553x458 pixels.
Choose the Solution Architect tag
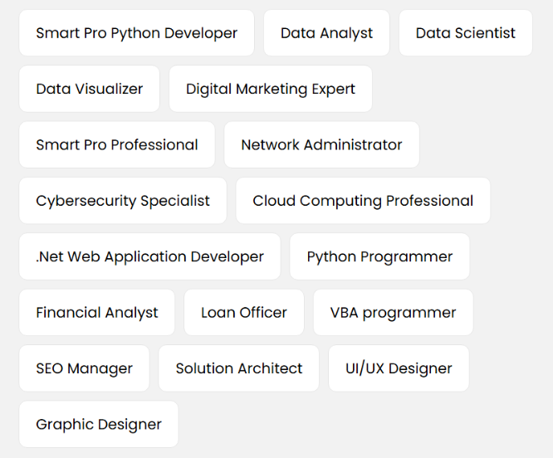238,368
